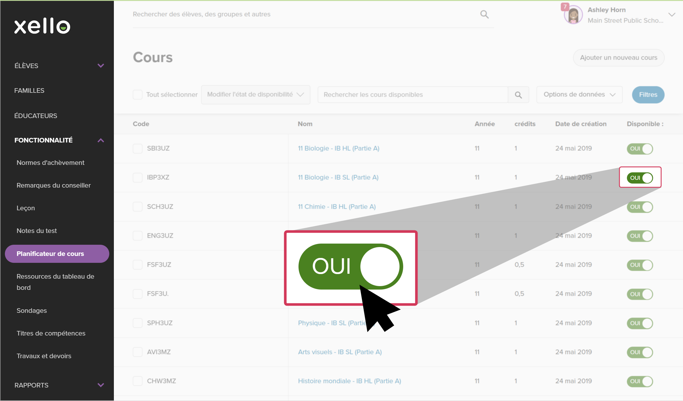Image resolution: width=683 pixels, height=401 pixels.
Task: Expand the RAPPORTS section
Action: coord(101,385)
